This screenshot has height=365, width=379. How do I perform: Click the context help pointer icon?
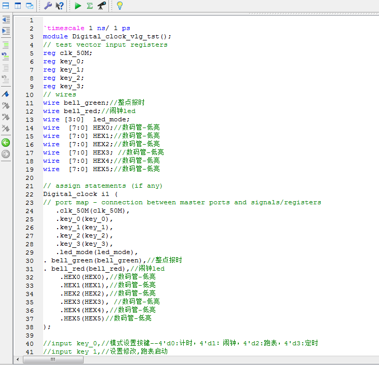pos(60,6)
